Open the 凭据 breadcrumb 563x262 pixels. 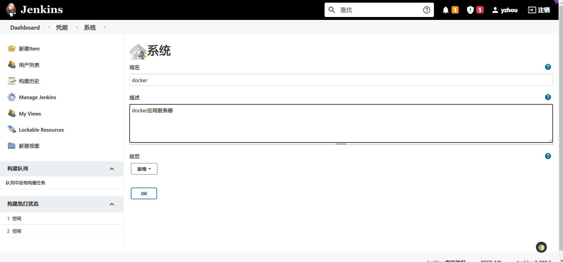(x=62, y=28)
